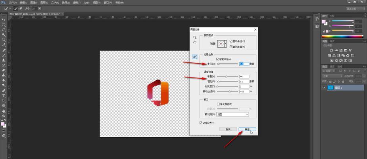Viewport: 367px width, 159px height.
Task: Select the Type tool
Action: coord(4,95)
